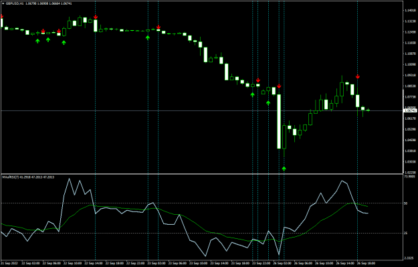The image size is (418, 267).
Task: Select the first green buy arrow on 22 Sep
Action: [x=37, y=41]
